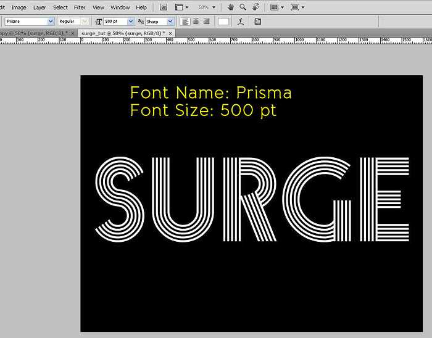The width and height of the screenshot is (432, 338).
Task: Switch to the surge_tut document tab
Action: [x=122, y=33]
